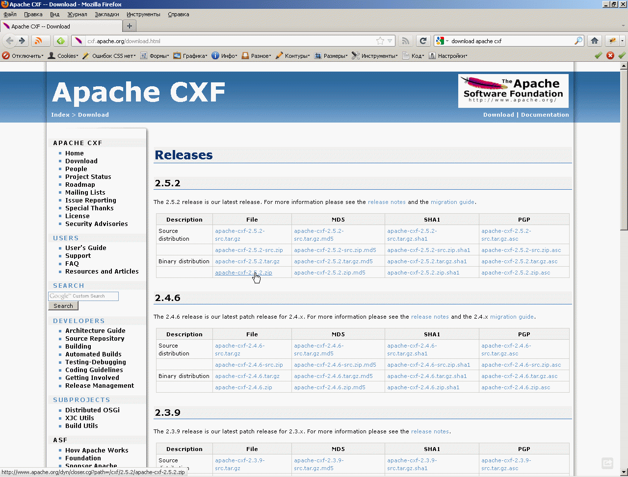Go to Security Advisories in the sidebar

97,224
